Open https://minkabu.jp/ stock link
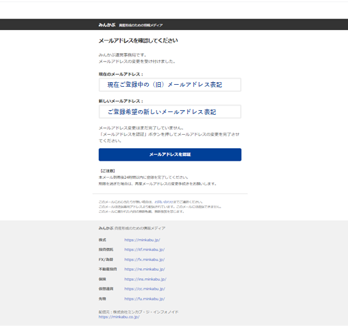The width and height of the screenshot is (348, 333). coord(142,240)
